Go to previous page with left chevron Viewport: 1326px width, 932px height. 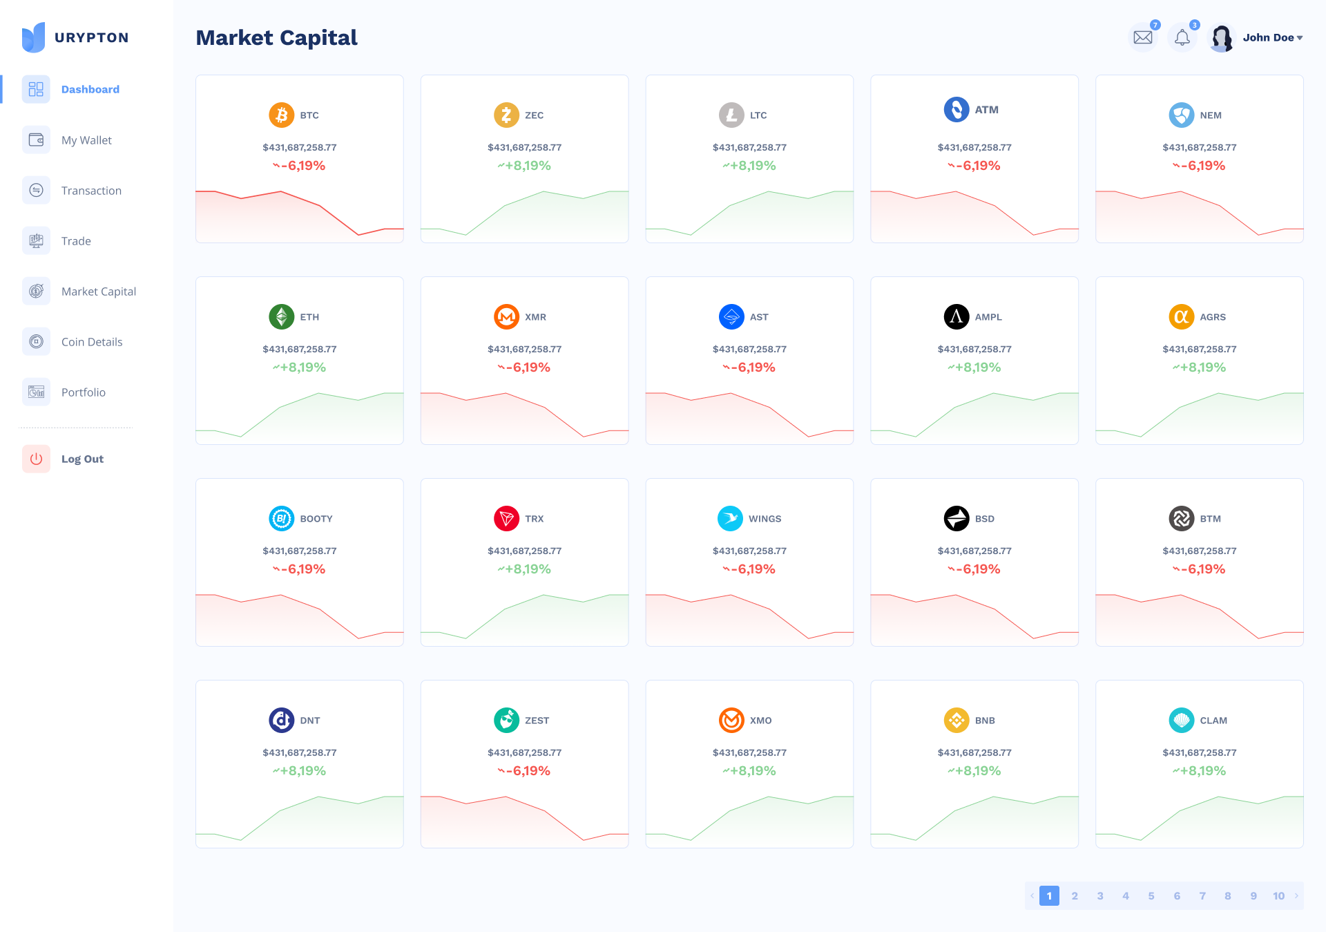coord(1032,895)
